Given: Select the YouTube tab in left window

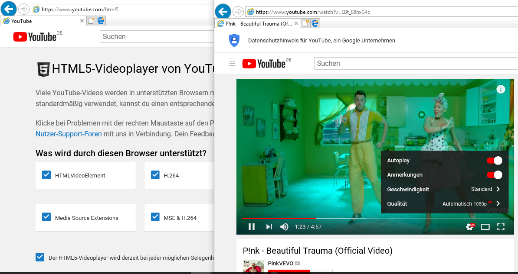Looking at the screenshot, I should (43, 21).
